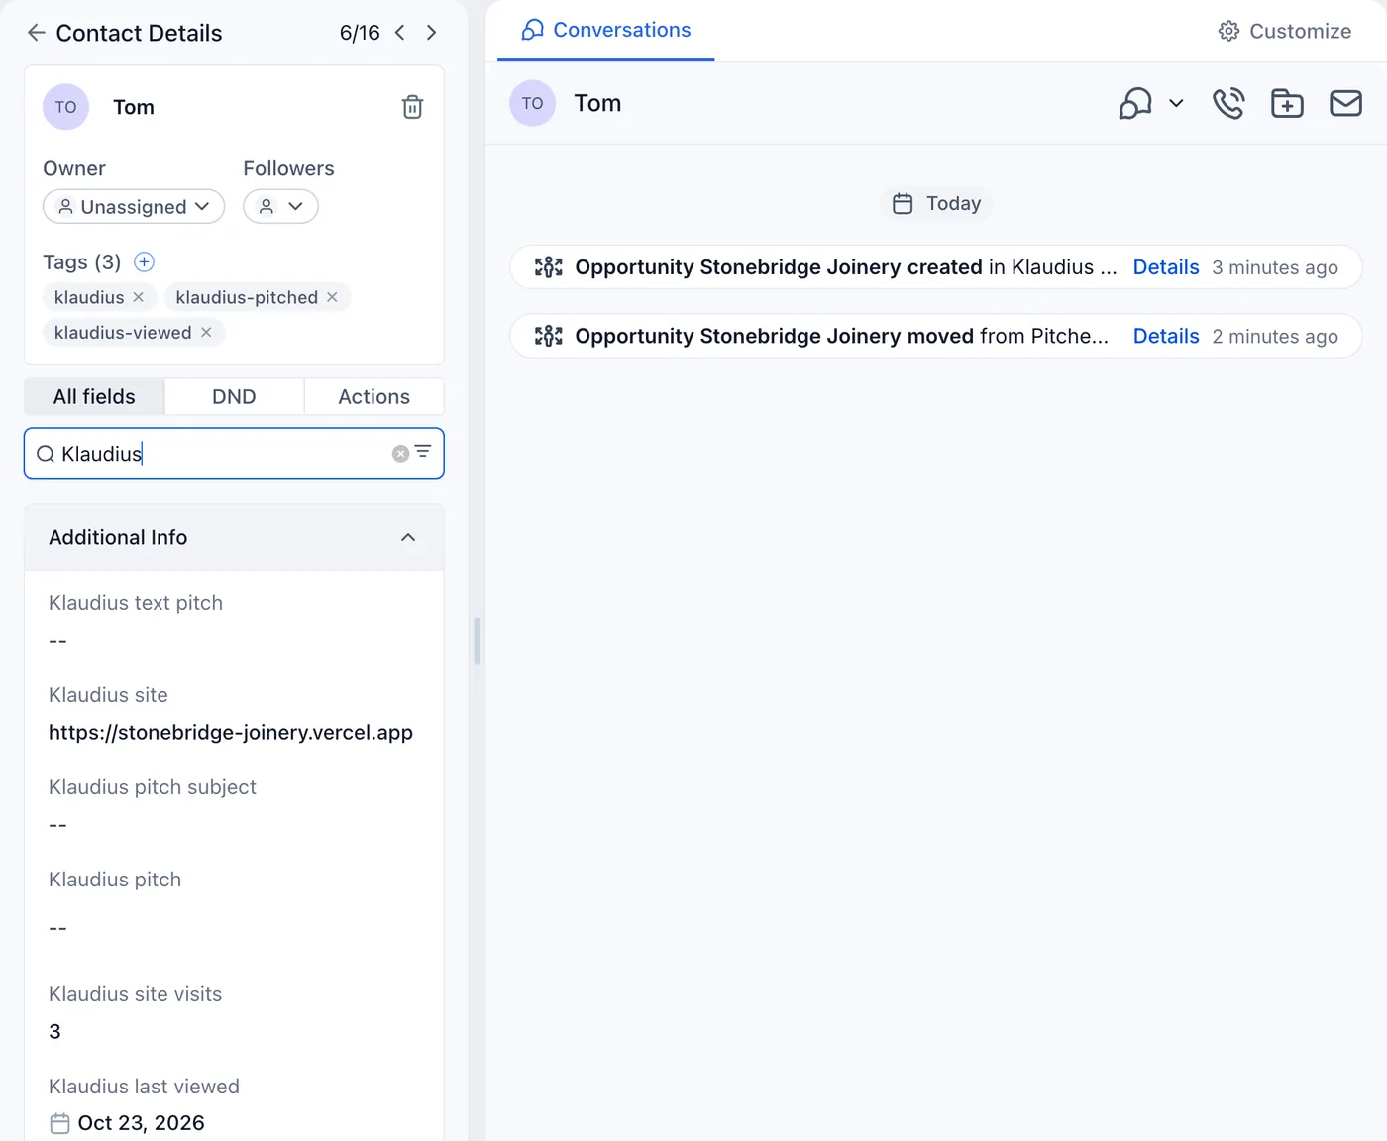Open conversation channel dropdown arrow
Viewport: 1387px width, 1141px height.
click(x=1176, y=103)
